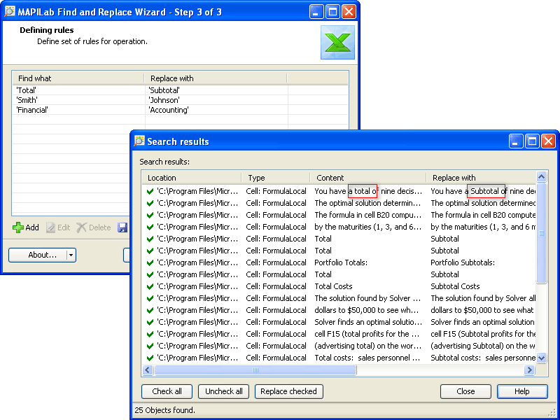
Task: Toggle check for 'The solution found by Solver' row
Action: point(150,299)
